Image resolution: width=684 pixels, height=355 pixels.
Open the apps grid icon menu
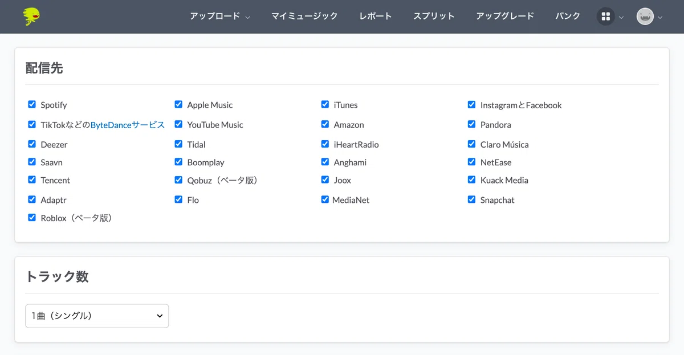605,17
